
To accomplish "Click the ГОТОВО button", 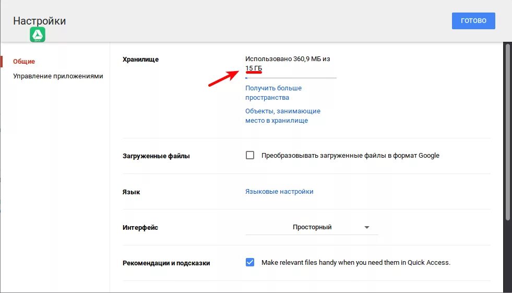I will (x=473, y=20).
